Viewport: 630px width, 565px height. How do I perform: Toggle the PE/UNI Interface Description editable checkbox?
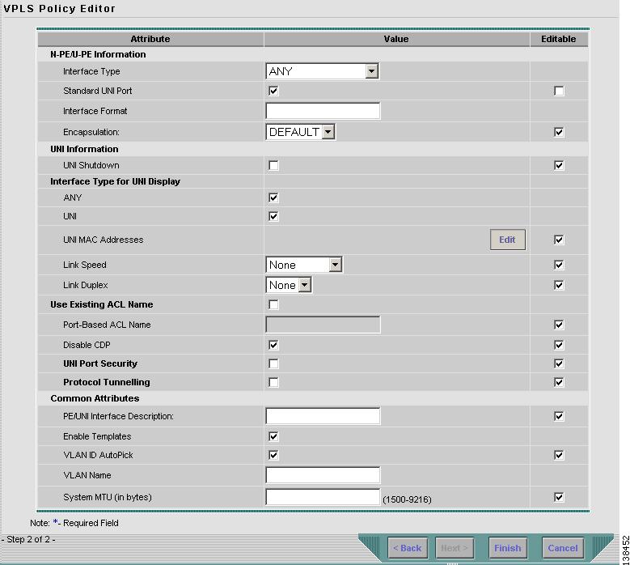559,416
